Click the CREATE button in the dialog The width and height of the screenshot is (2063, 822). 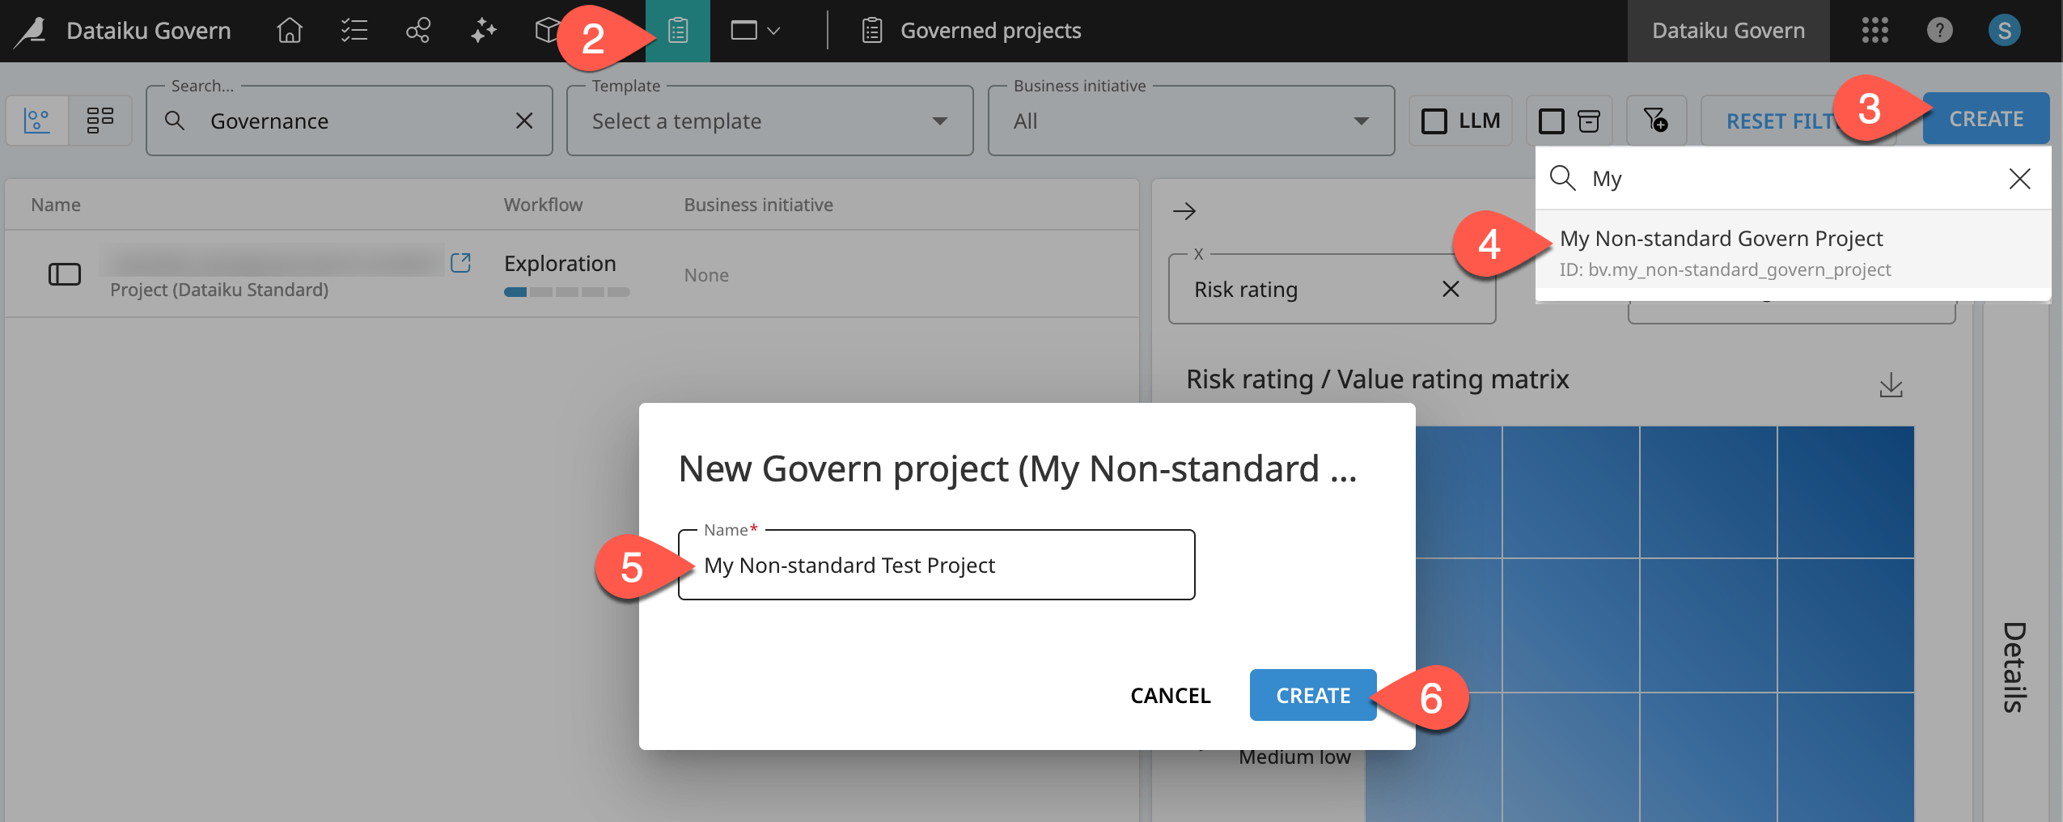(1311, 694)
